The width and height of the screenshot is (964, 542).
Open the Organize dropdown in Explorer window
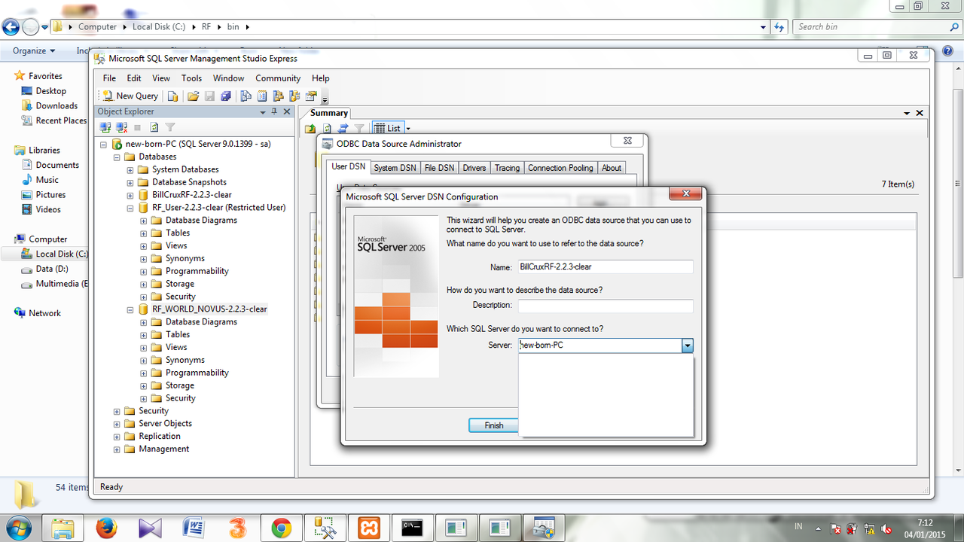34,51
